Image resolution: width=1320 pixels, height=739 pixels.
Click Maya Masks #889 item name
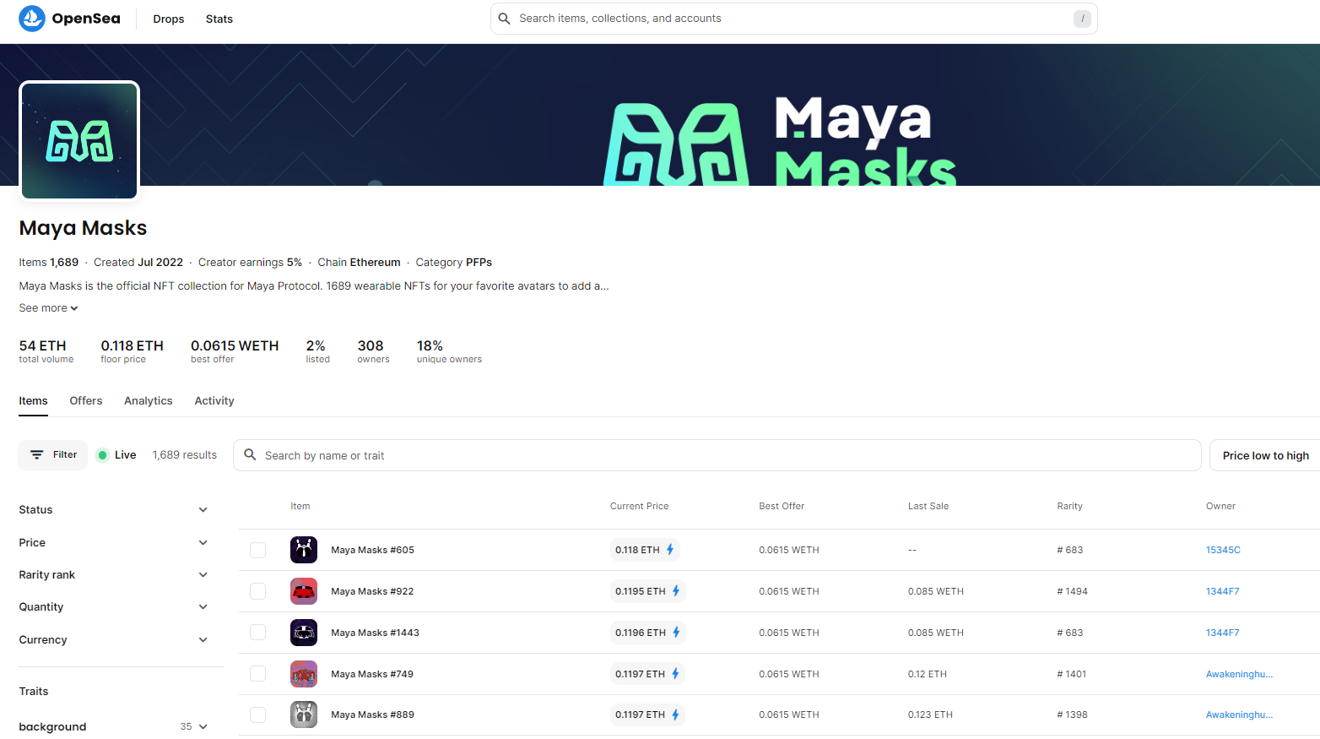372,715
